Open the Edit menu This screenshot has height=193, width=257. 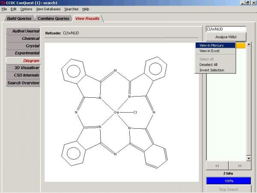[x=13, y=9]
